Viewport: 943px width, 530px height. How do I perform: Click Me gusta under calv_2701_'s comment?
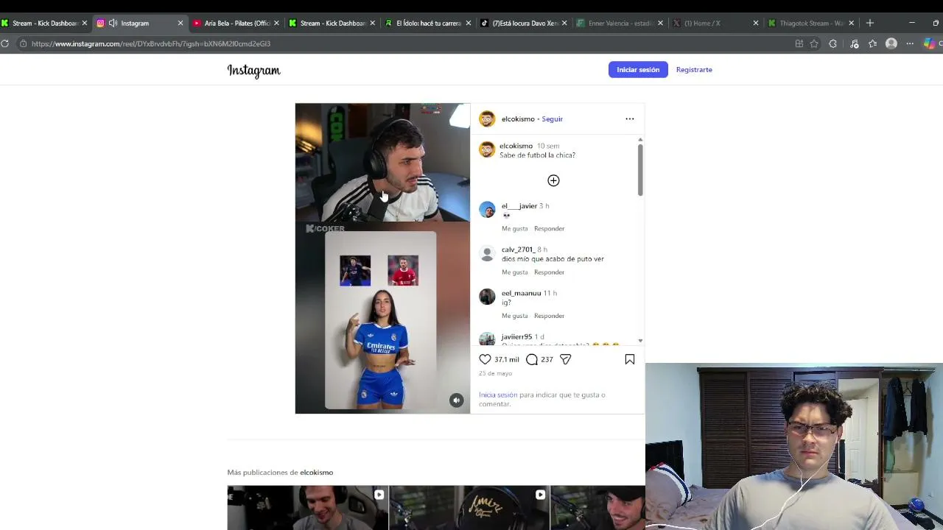(x=515, y=272)
